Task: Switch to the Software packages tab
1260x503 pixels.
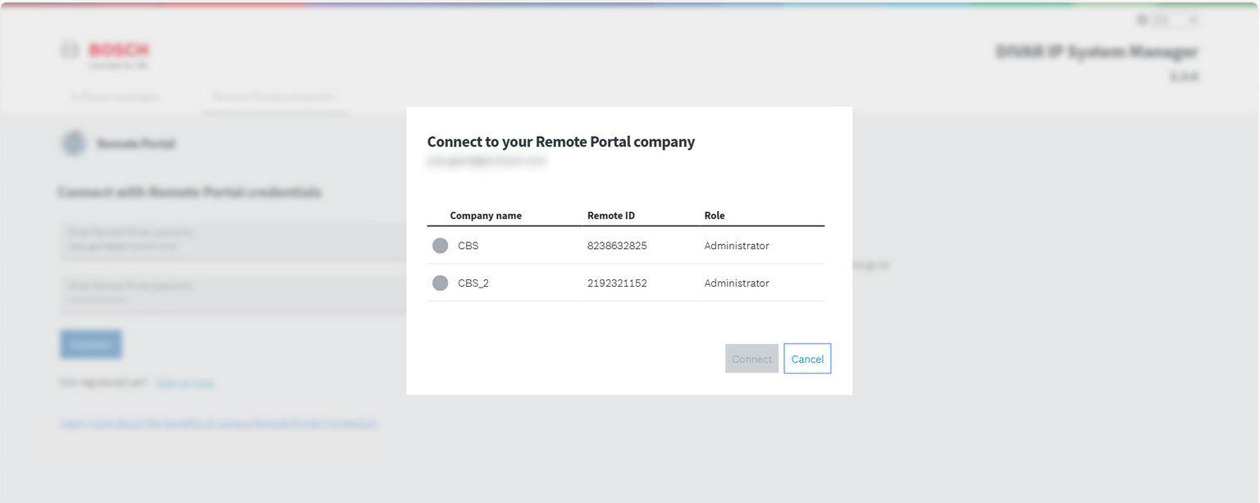Action: [115, 97]
